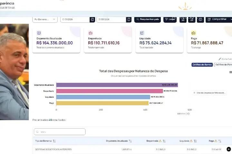The height and width of the screenshot is (154, 232).
Task: Toggle the 'Total das Despesas por Natureza' legend item
Action: [x=209, y=93]
